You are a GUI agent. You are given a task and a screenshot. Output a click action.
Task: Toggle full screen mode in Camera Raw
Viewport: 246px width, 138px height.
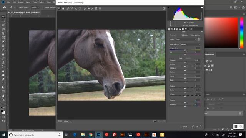pos(164,8)
